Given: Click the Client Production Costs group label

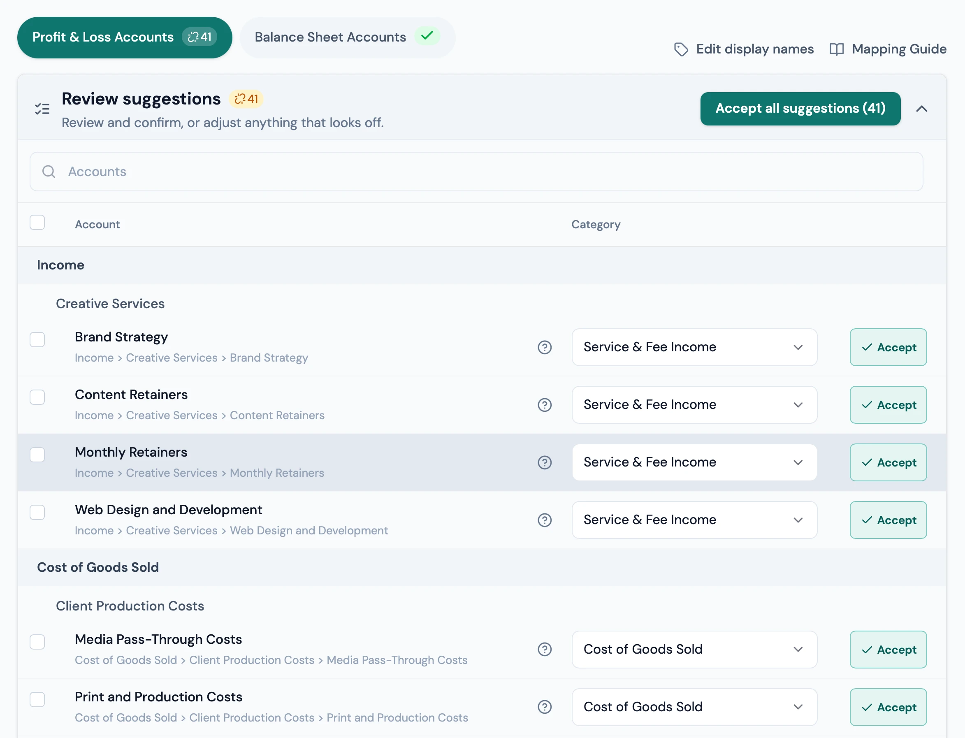Looking at the screenshot, I should point(130,606).
